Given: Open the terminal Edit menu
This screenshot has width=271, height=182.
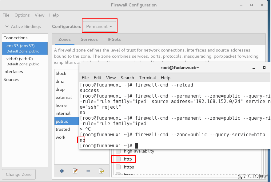Looking at the screenshot, I should [x=98, y=78].
